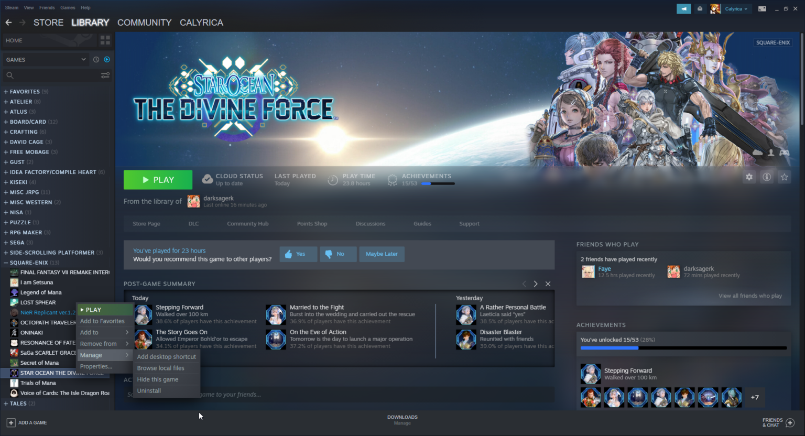
Task: View all friends who play
Action: pyautogui.click(x=750, y=296)
